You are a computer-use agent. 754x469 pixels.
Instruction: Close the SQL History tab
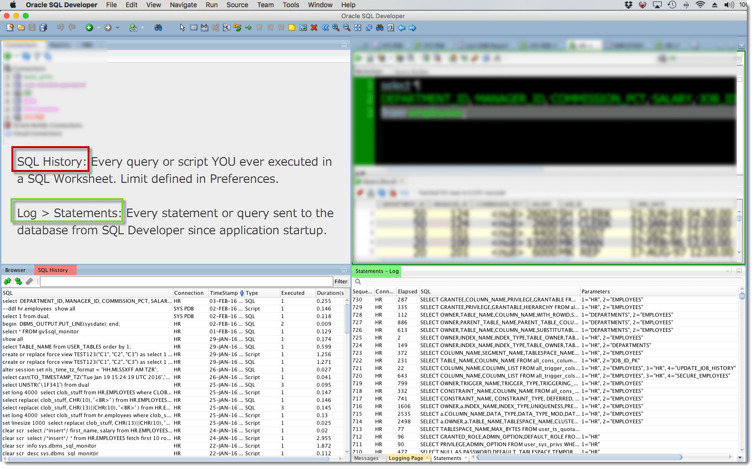[73, 270]
